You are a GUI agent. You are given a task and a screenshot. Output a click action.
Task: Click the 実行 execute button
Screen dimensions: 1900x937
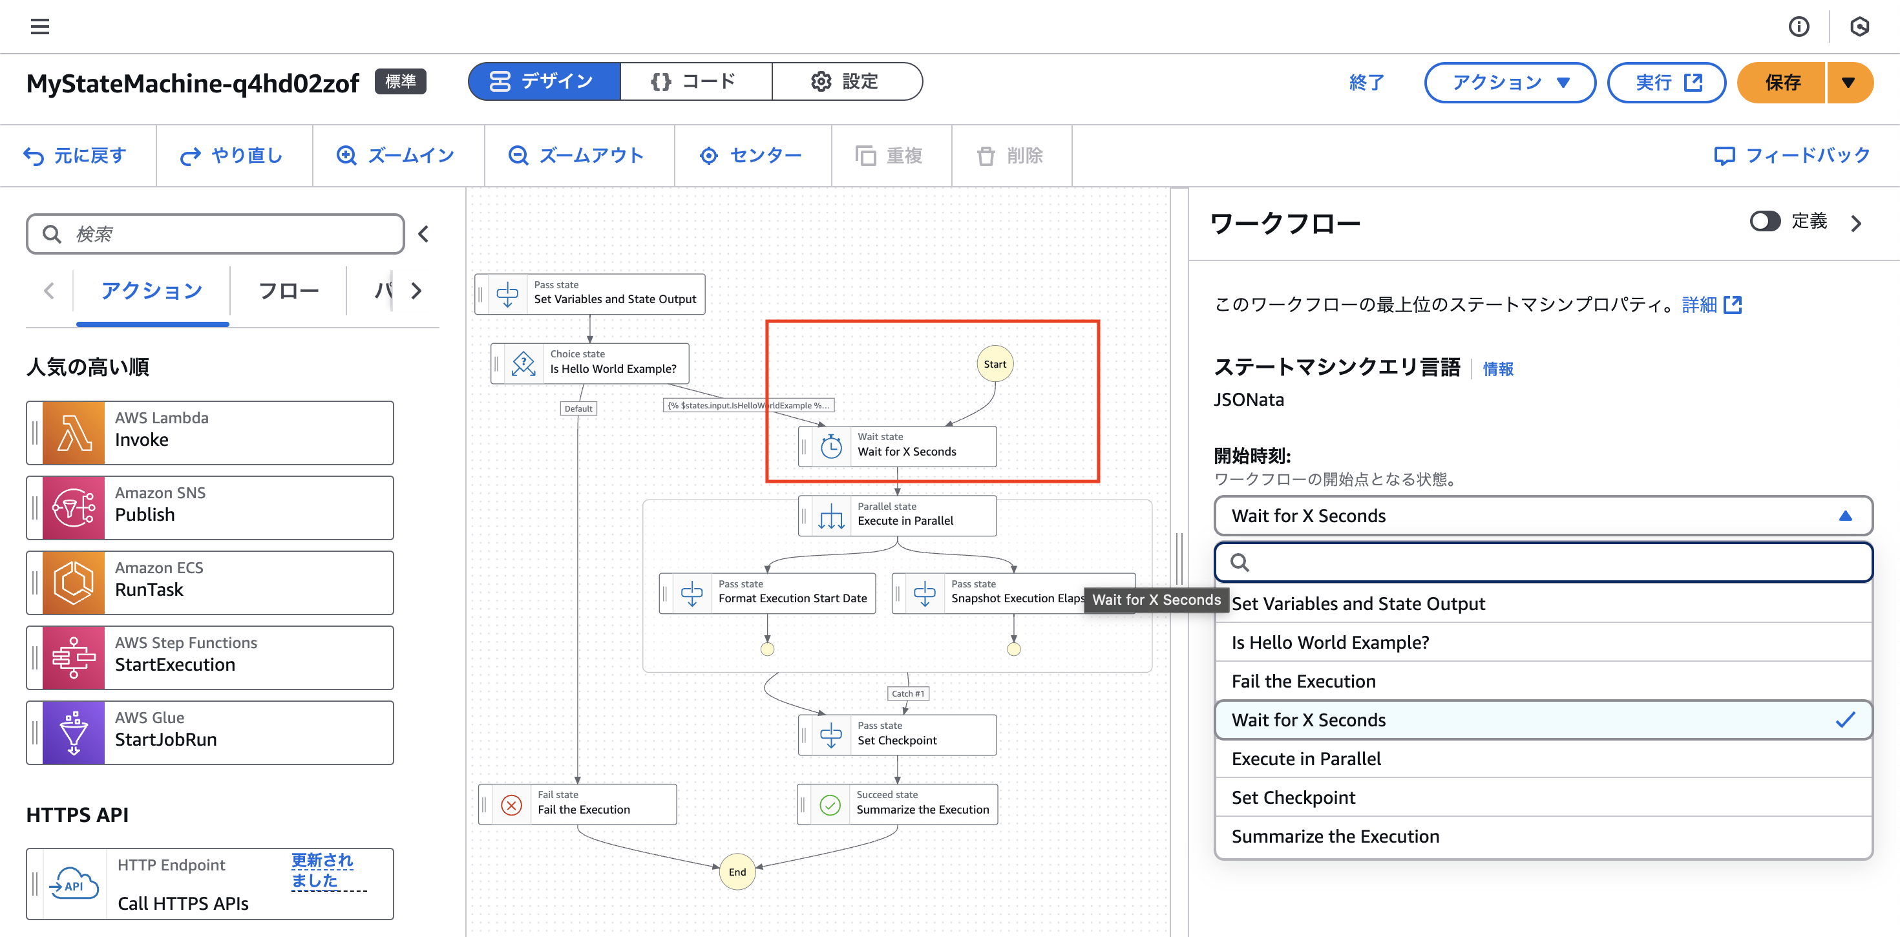coord(1666,83)
